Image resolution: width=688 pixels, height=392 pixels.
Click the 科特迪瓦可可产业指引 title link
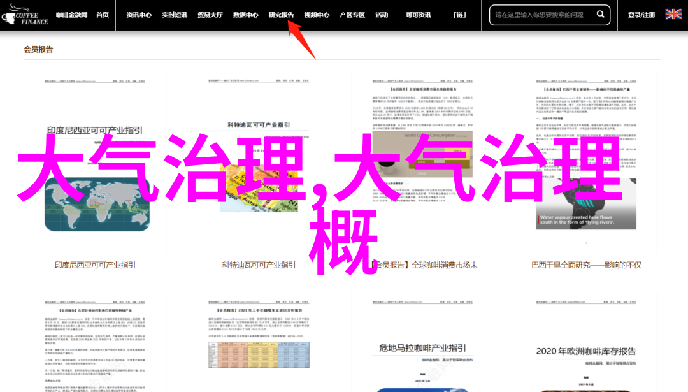259,265
